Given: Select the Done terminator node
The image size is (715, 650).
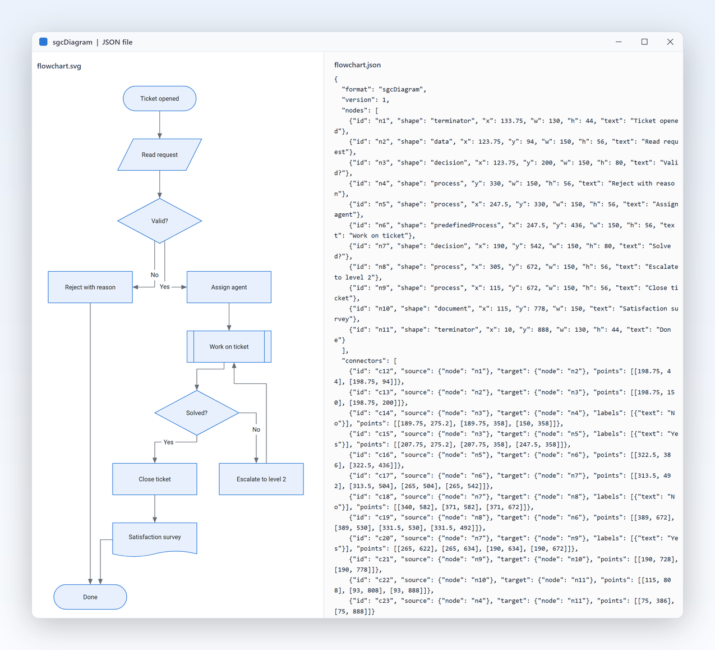Looking at the screenshot, I should 90,597.
